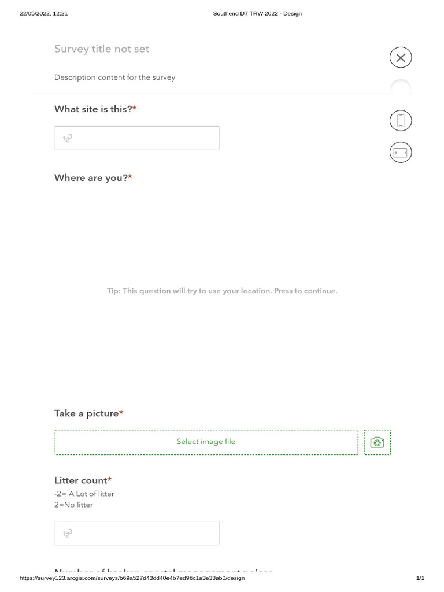Click the 'Southend D7 TRW 2022 - Design' header
This screenshot has width=444, height=592.
pos(257,13)
